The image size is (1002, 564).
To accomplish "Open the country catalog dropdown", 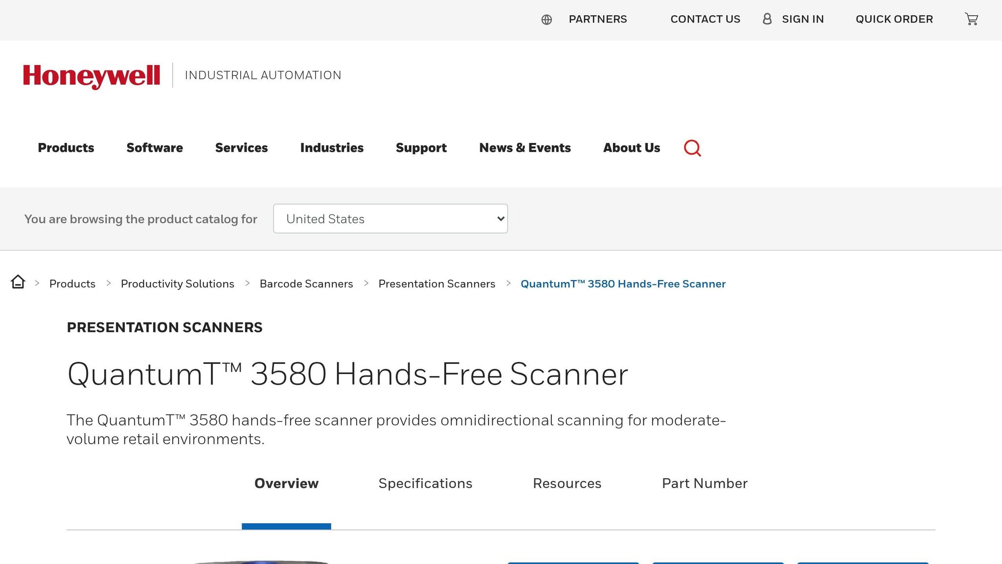I will pos(390,219).
